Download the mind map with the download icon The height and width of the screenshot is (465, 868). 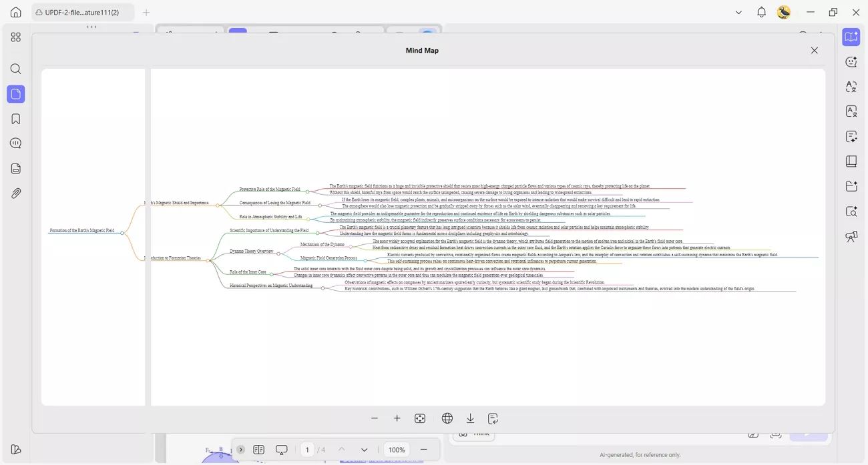pos(470,418)
